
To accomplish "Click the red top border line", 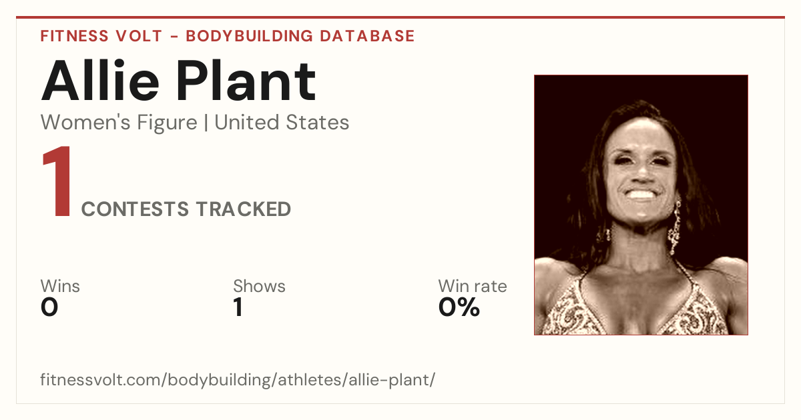I will coord(400,17).
